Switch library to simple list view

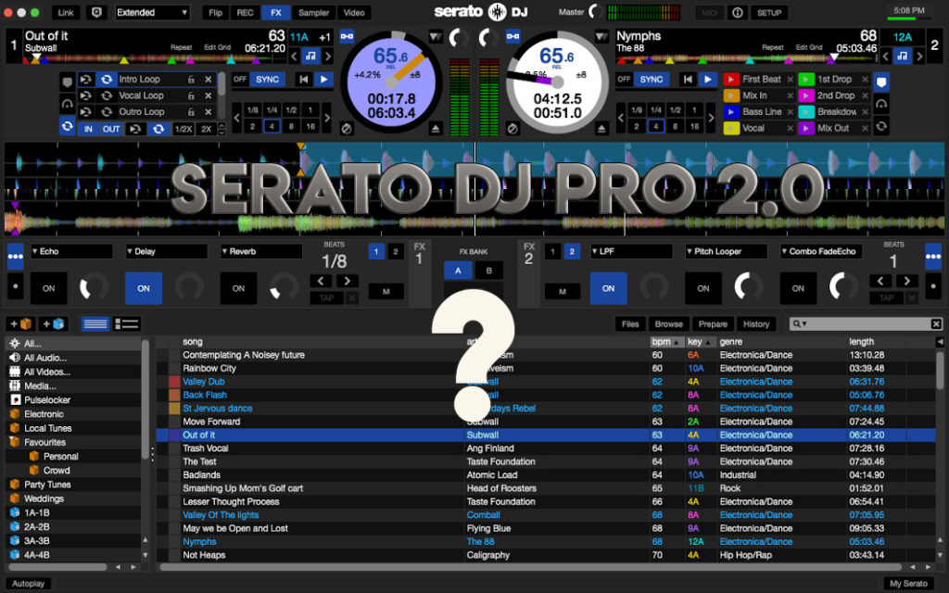click(x=95, y=324)
